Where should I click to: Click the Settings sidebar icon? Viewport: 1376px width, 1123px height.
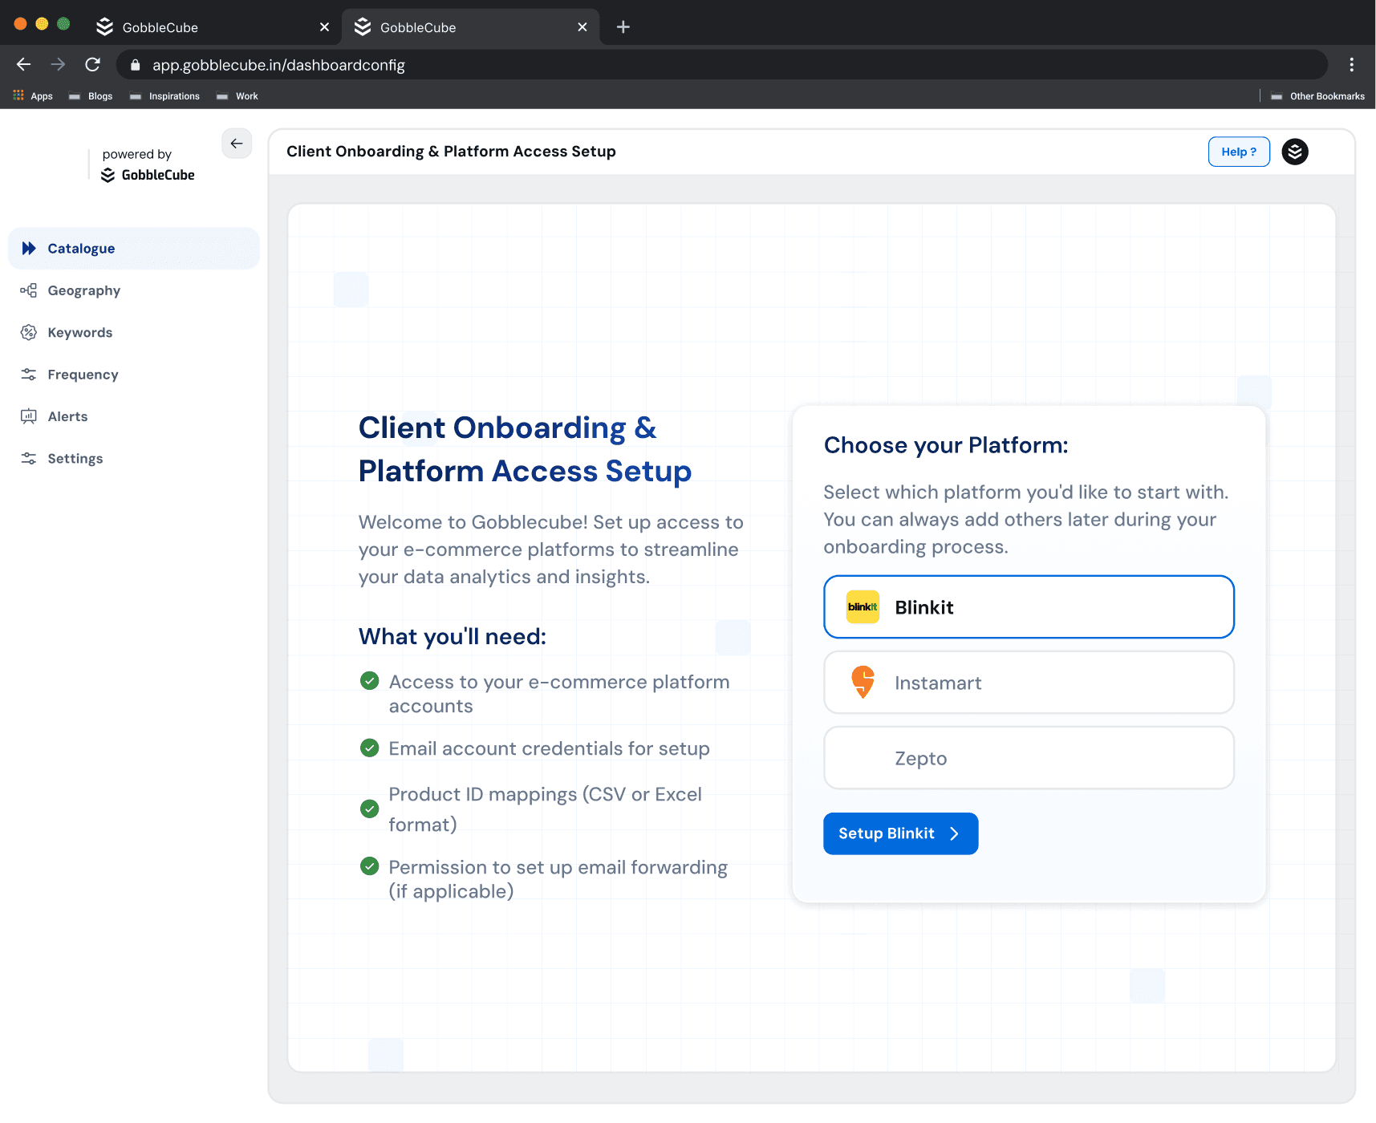(x=29, y=459)
